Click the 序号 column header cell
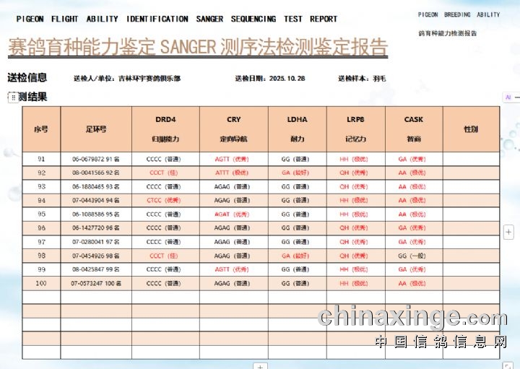The width and height of the screenshot is (520, 369). pos(41,129)
